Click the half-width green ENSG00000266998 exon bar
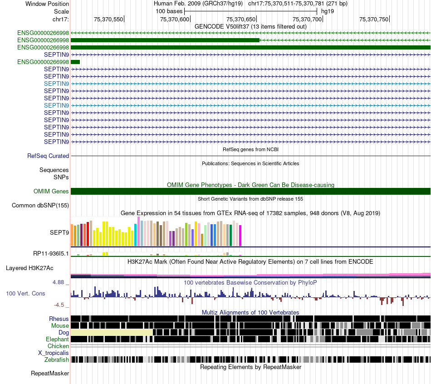Screen dimensions: 431x384 click(165, 40)
